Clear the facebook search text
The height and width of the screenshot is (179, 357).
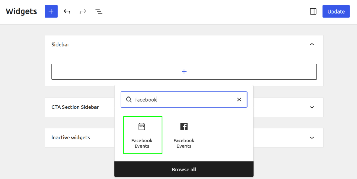click(x=239, y=99)
